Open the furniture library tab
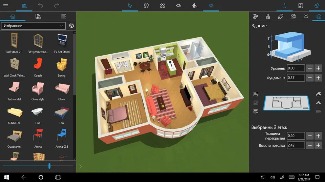Viewport: 325px width, 182px height. tap(13, 17)
